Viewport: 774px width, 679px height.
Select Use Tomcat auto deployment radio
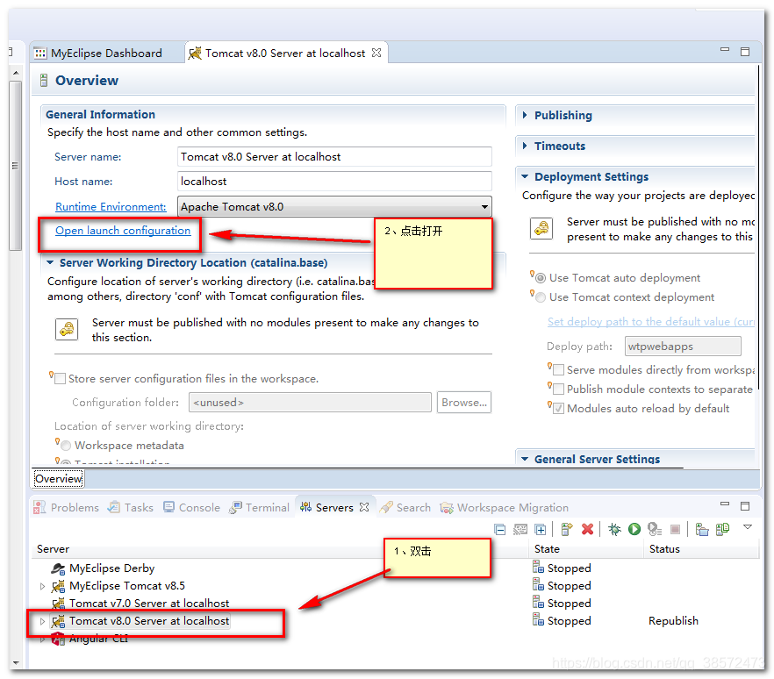coord(541,278)
